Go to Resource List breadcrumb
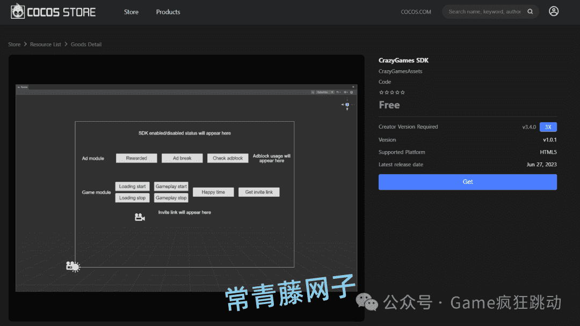This screenshot has height=326, width=580. 46,45
